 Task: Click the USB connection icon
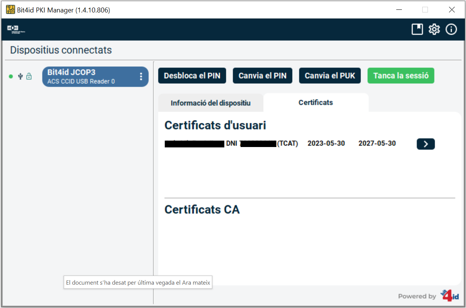click(20, 77)
